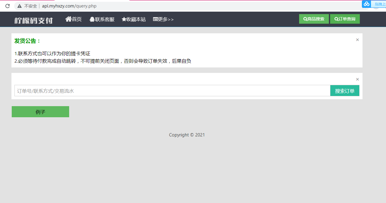Open the 柠檬码支付 site logo
Screen dimensions: 386x203
tap(33, 20)
